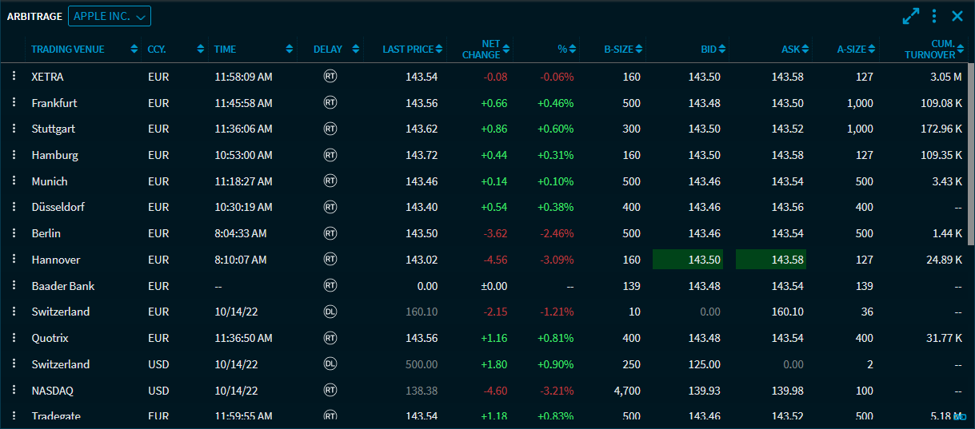Click highlighted green Hannover bid 143.50 cell

(x=688, y=260)
